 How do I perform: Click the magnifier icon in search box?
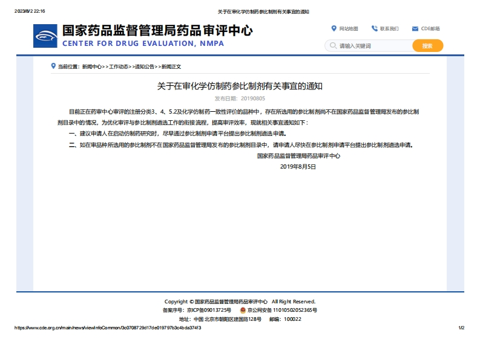coord(332,46)
